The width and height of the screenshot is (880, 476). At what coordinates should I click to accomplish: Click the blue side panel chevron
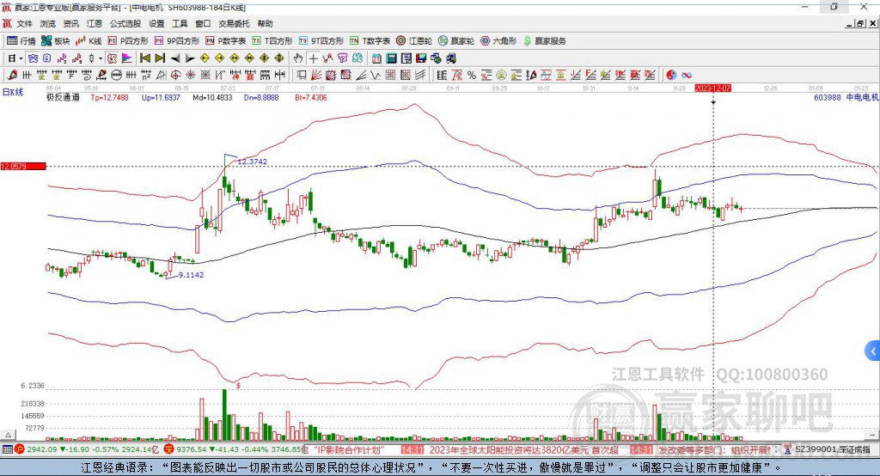873,351
